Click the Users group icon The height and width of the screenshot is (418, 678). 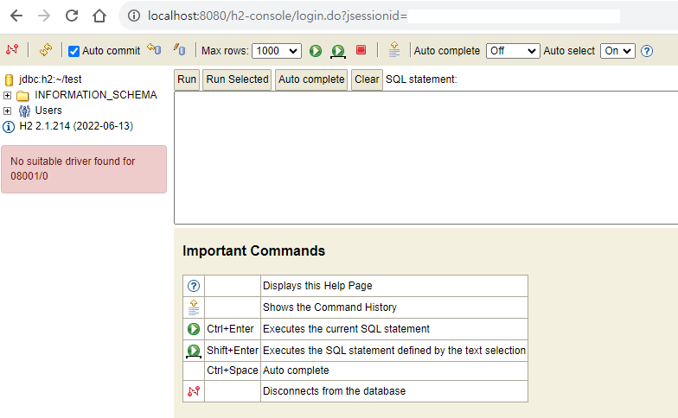24,111
